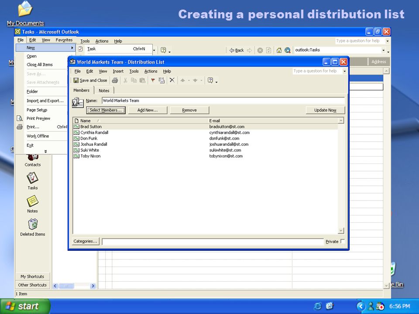Screen dimensions: 419x314
Task: Click the Cut scissors icon
Action: coord(125,80)
